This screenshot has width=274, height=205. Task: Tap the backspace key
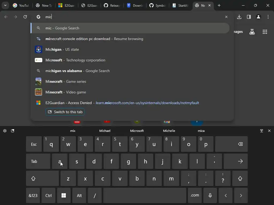pyautogui.click(x=231, y=144)
